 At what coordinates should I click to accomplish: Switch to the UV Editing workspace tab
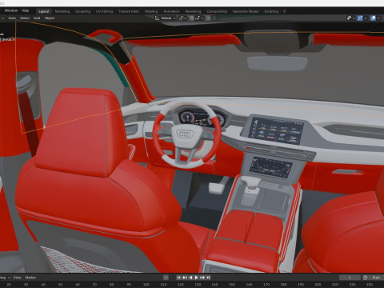click(x=104, y=11)
